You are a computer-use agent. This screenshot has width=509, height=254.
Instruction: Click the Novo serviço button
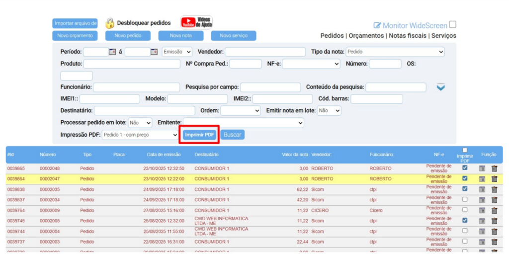click(x=234, y=36)
